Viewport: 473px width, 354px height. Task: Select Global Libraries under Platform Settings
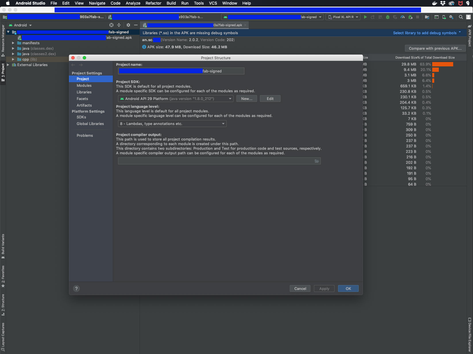point(91,124)
